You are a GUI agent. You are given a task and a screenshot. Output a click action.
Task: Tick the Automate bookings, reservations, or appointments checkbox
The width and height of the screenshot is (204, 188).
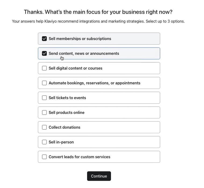coord(44,83)
